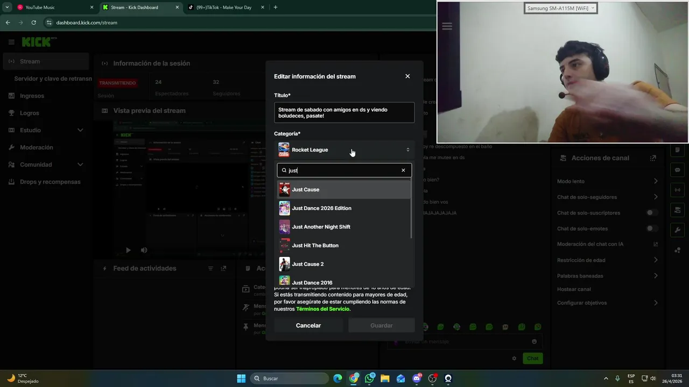Select Just Hit The Button category

point(344,246)
